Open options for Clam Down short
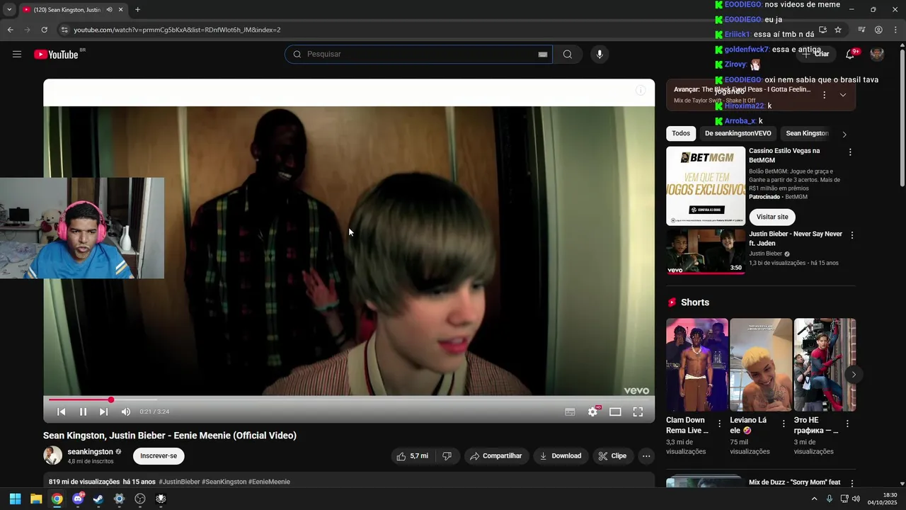 [x=720, y=424]
